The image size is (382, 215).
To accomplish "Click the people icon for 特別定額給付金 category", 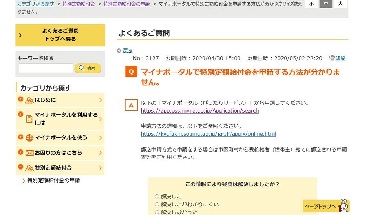I will 29,168.
